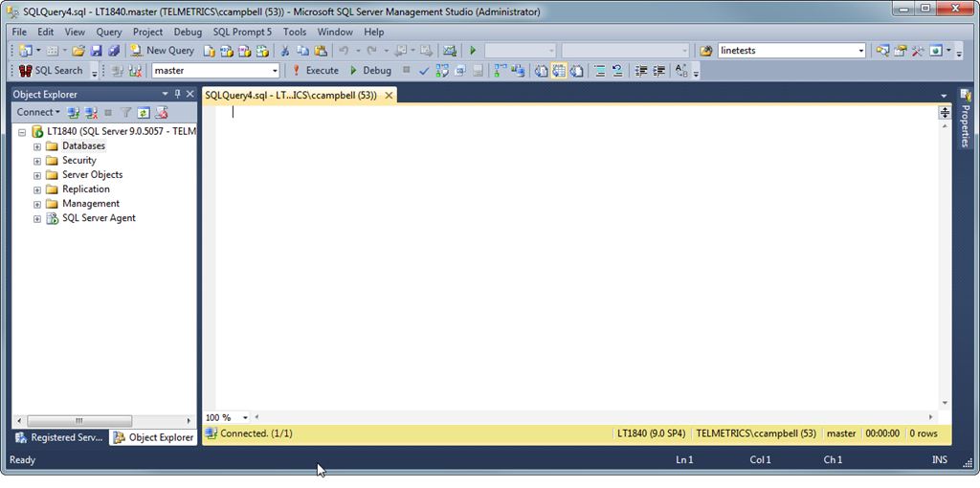Expand the Databases tree node
Viewport: 980px width, 488px height.
pos(37,146)
